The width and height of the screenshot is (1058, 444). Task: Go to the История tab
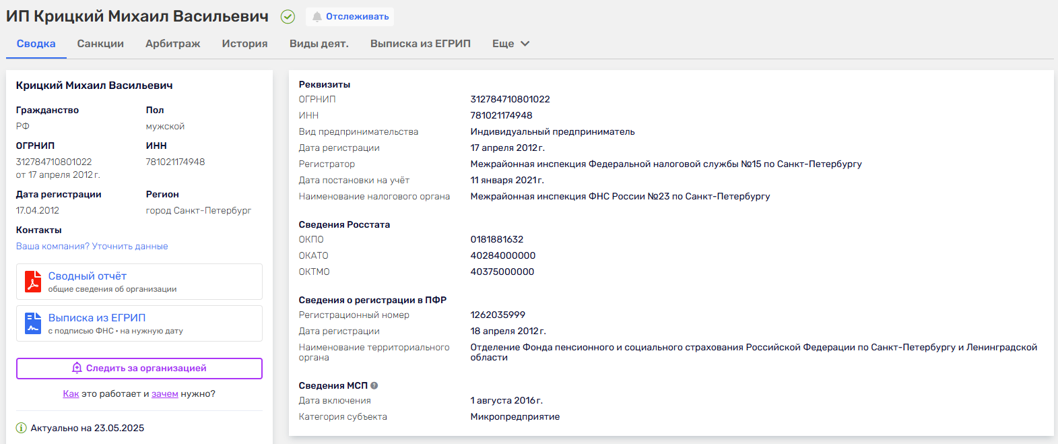pyautogui.click(x=244, y=44)
